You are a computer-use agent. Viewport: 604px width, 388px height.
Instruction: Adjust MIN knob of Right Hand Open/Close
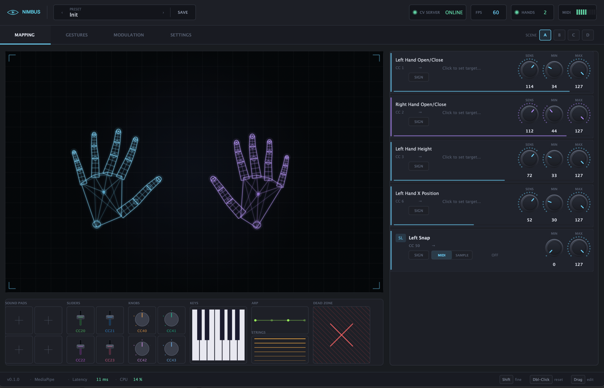click(x=554, y=114)
